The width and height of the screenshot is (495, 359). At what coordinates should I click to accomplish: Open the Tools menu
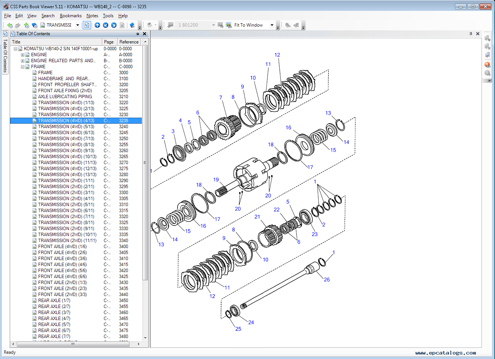(108, 16)
